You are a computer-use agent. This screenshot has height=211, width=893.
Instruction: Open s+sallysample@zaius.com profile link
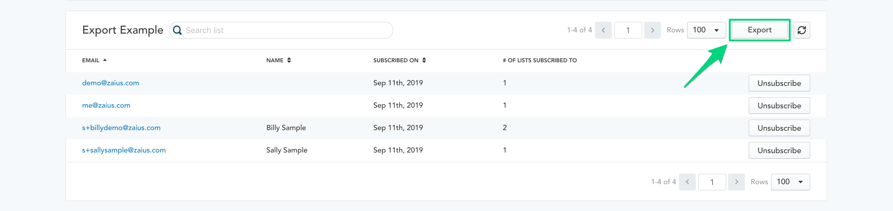click(x=124, y=150)
